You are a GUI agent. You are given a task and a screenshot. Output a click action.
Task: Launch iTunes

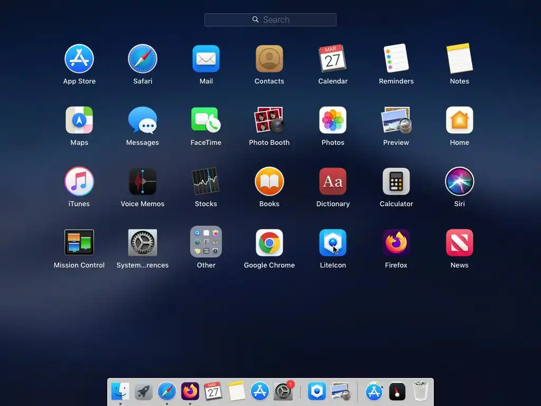79,181
